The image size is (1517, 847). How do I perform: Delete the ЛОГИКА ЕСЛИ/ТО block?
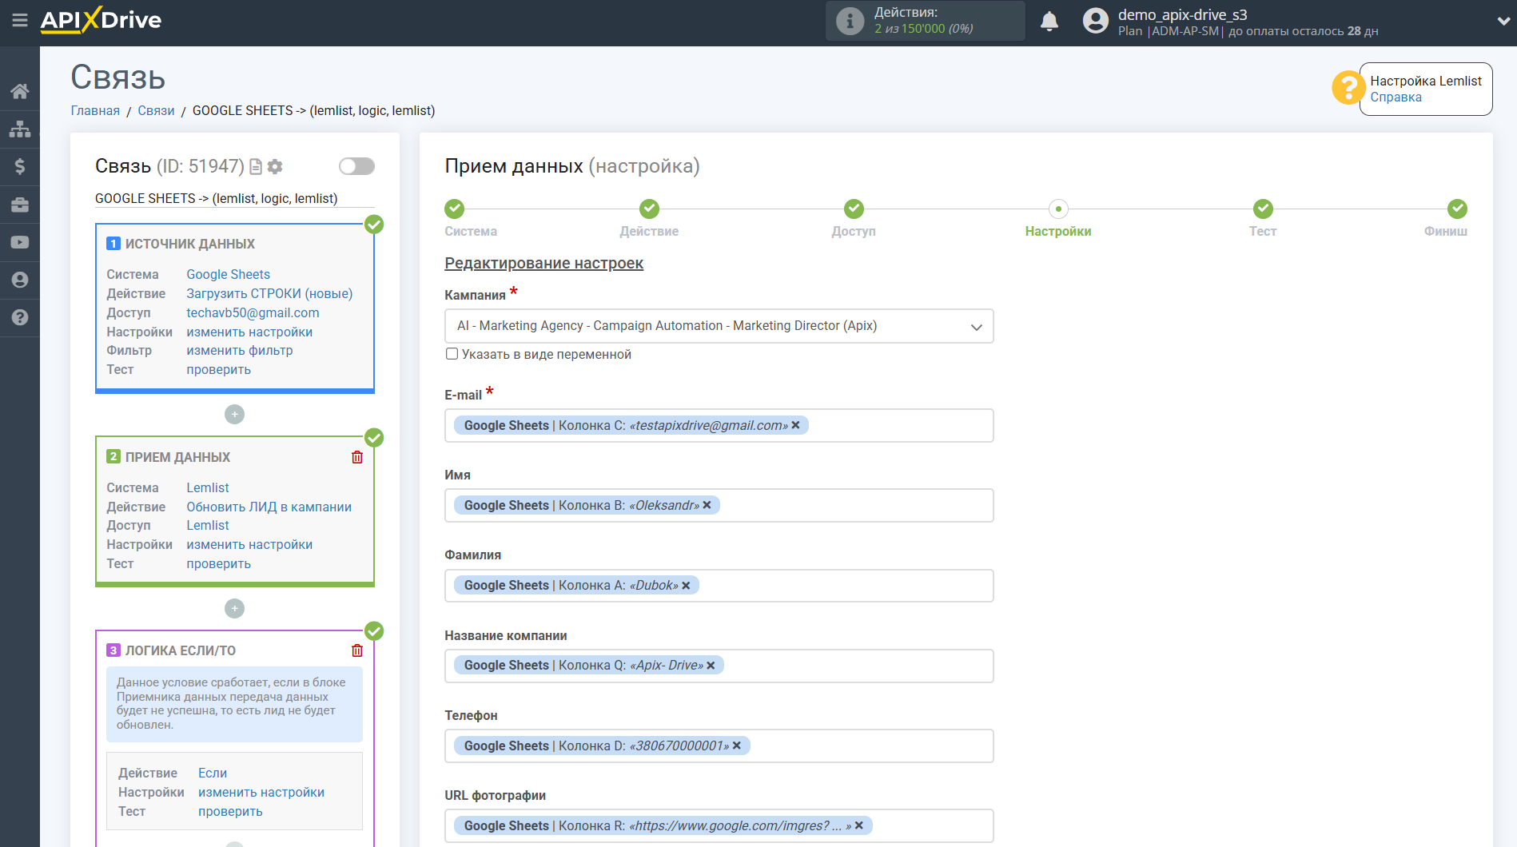click(357, 650)
